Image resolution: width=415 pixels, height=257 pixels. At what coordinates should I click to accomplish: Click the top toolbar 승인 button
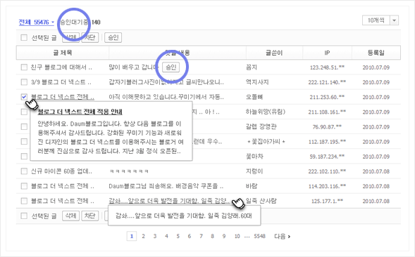pos(113,37)
